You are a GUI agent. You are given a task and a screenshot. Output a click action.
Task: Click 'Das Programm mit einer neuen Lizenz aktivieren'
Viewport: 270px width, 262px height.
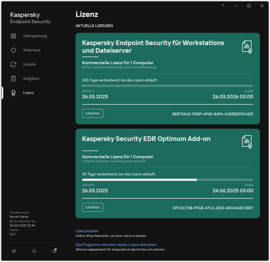pyautogui.click(x=116, y=245)
